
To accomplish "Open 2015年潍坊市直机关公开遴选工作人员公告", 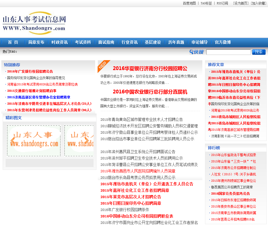I will tap(147, 184).
